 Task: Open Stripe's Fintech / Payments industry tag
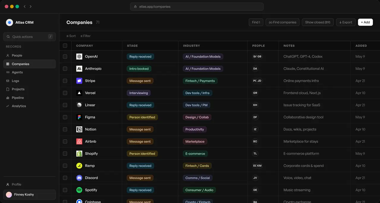200,81
